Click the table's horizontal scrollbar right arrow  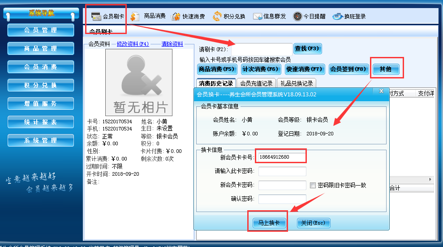tap(430, 179)
